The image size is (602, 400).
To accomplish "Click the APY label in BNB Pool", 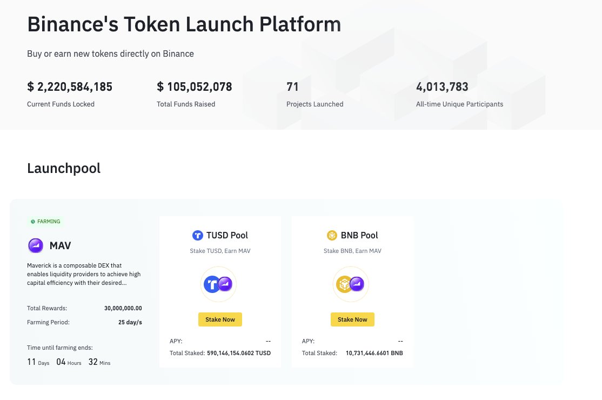I will 308,341.
